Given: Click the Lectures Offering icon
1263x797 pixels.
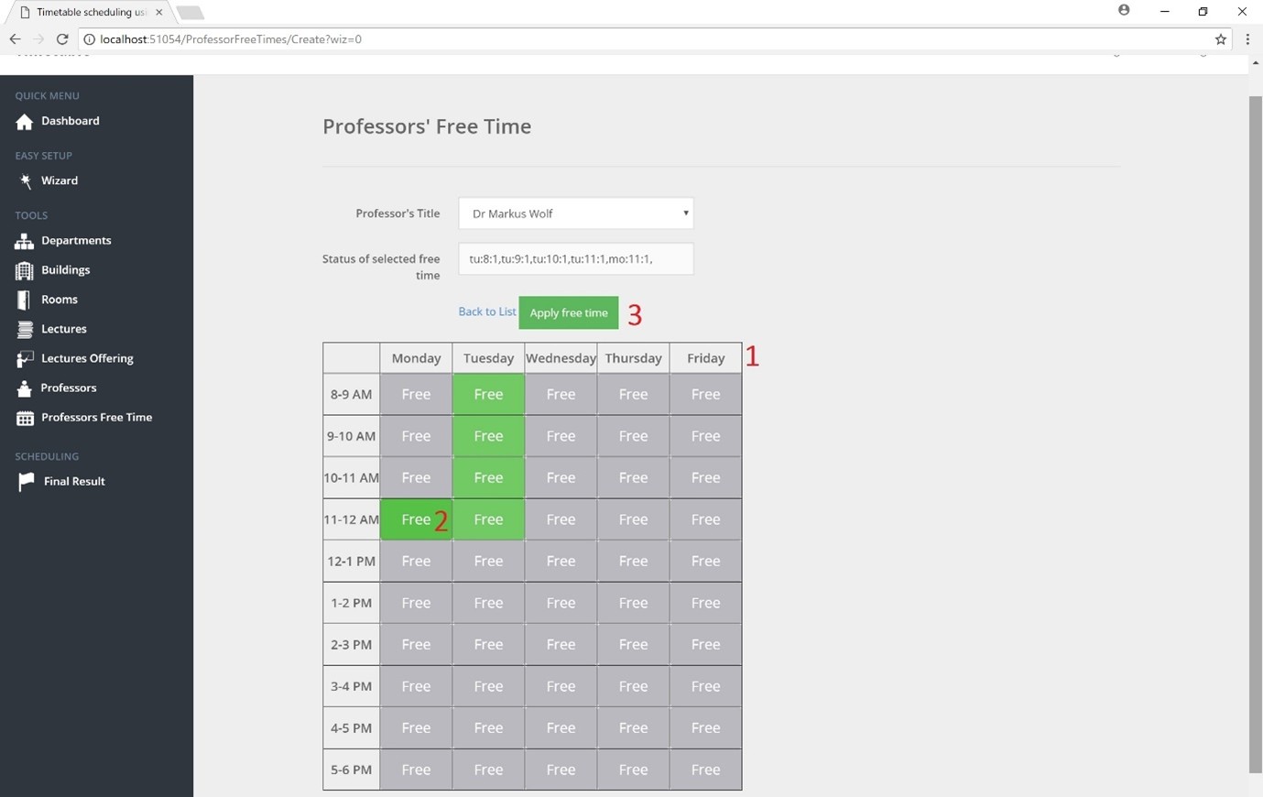Looking at the screenshot, I should (x=25, y=358).
